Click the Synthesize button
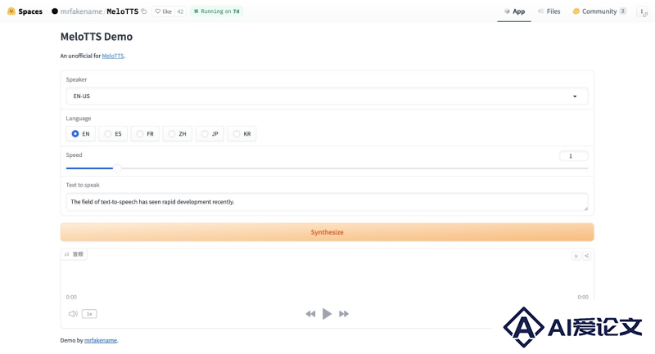Screen dimensions: 655x354 tap(327, 232)
